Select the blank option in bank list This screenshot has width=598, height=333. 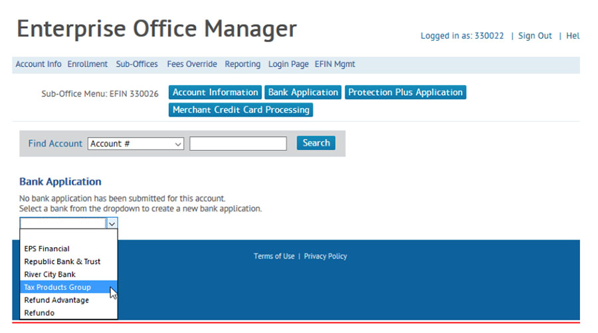(68, 236)
